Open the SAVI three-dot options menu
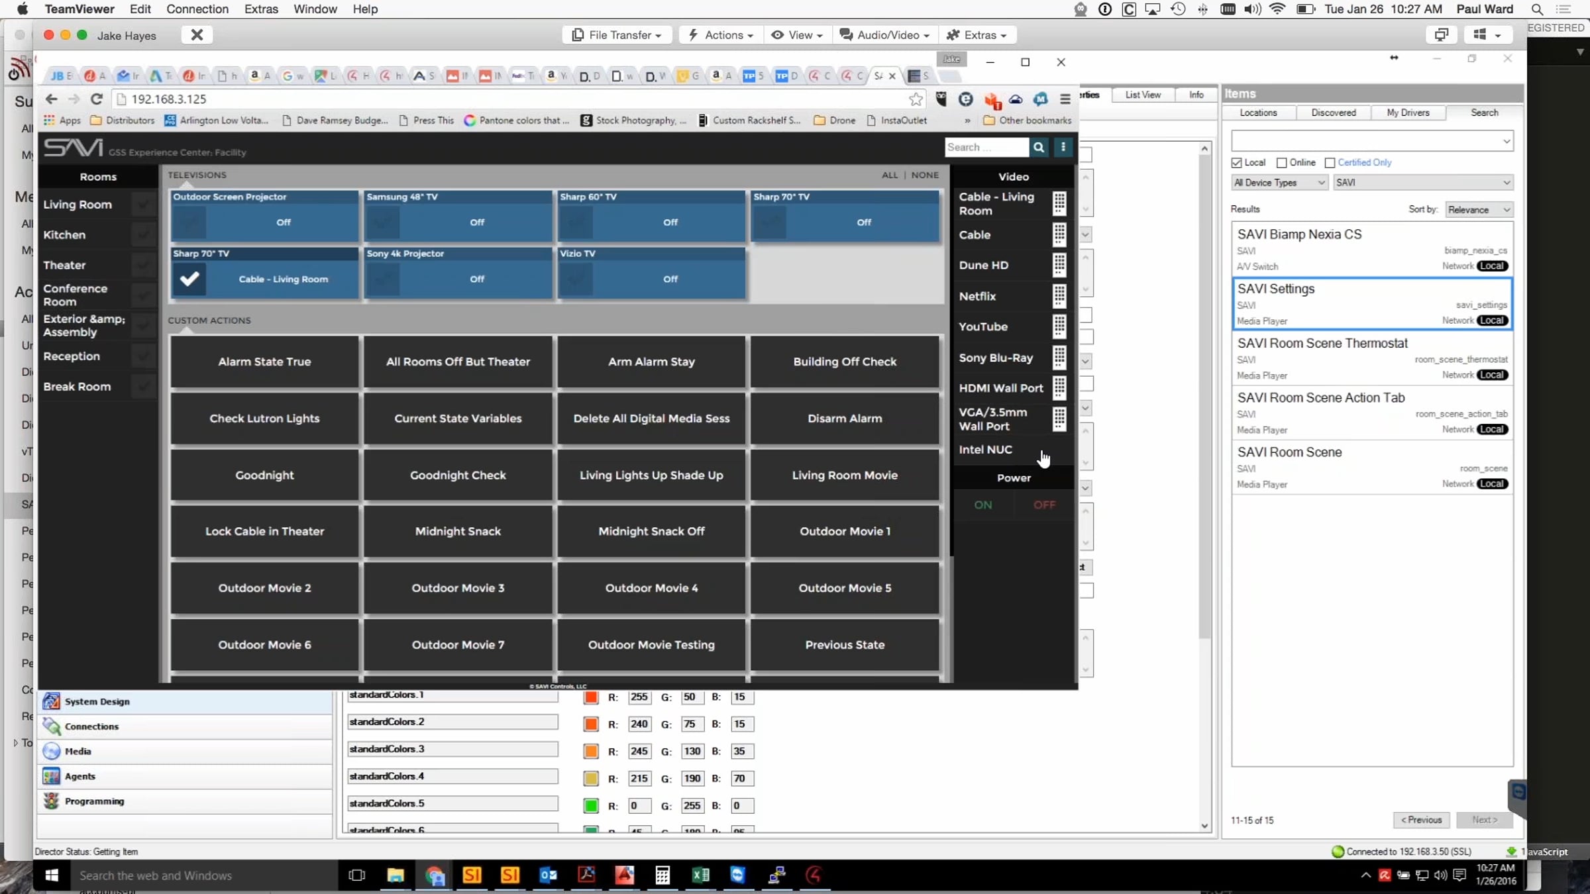This screenshot has height=894, width=1590. point(1063,147)
